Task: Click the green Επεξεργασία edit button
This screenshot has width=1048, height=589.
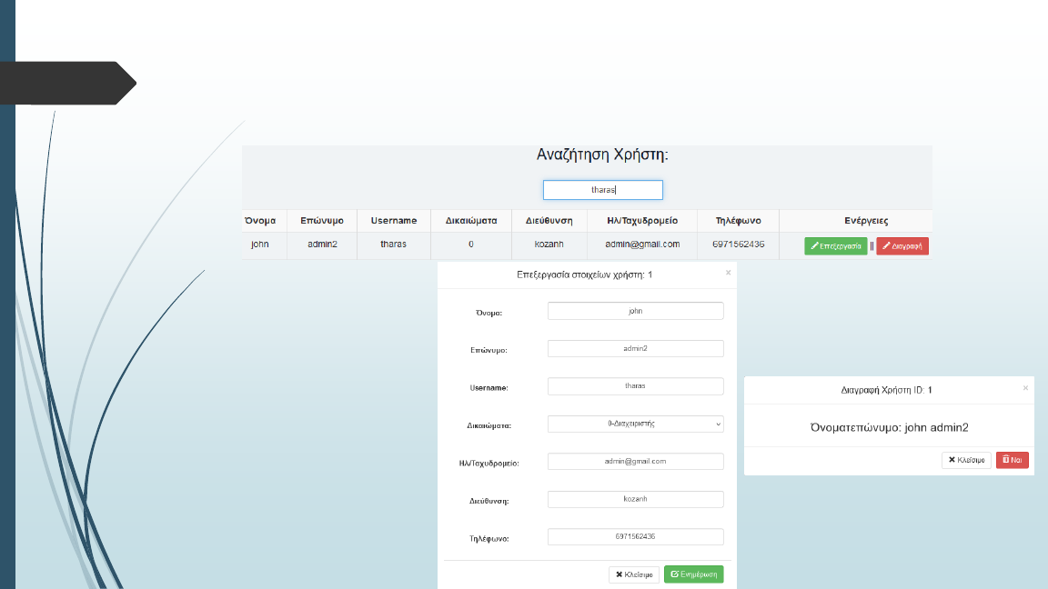Action: 835,246
